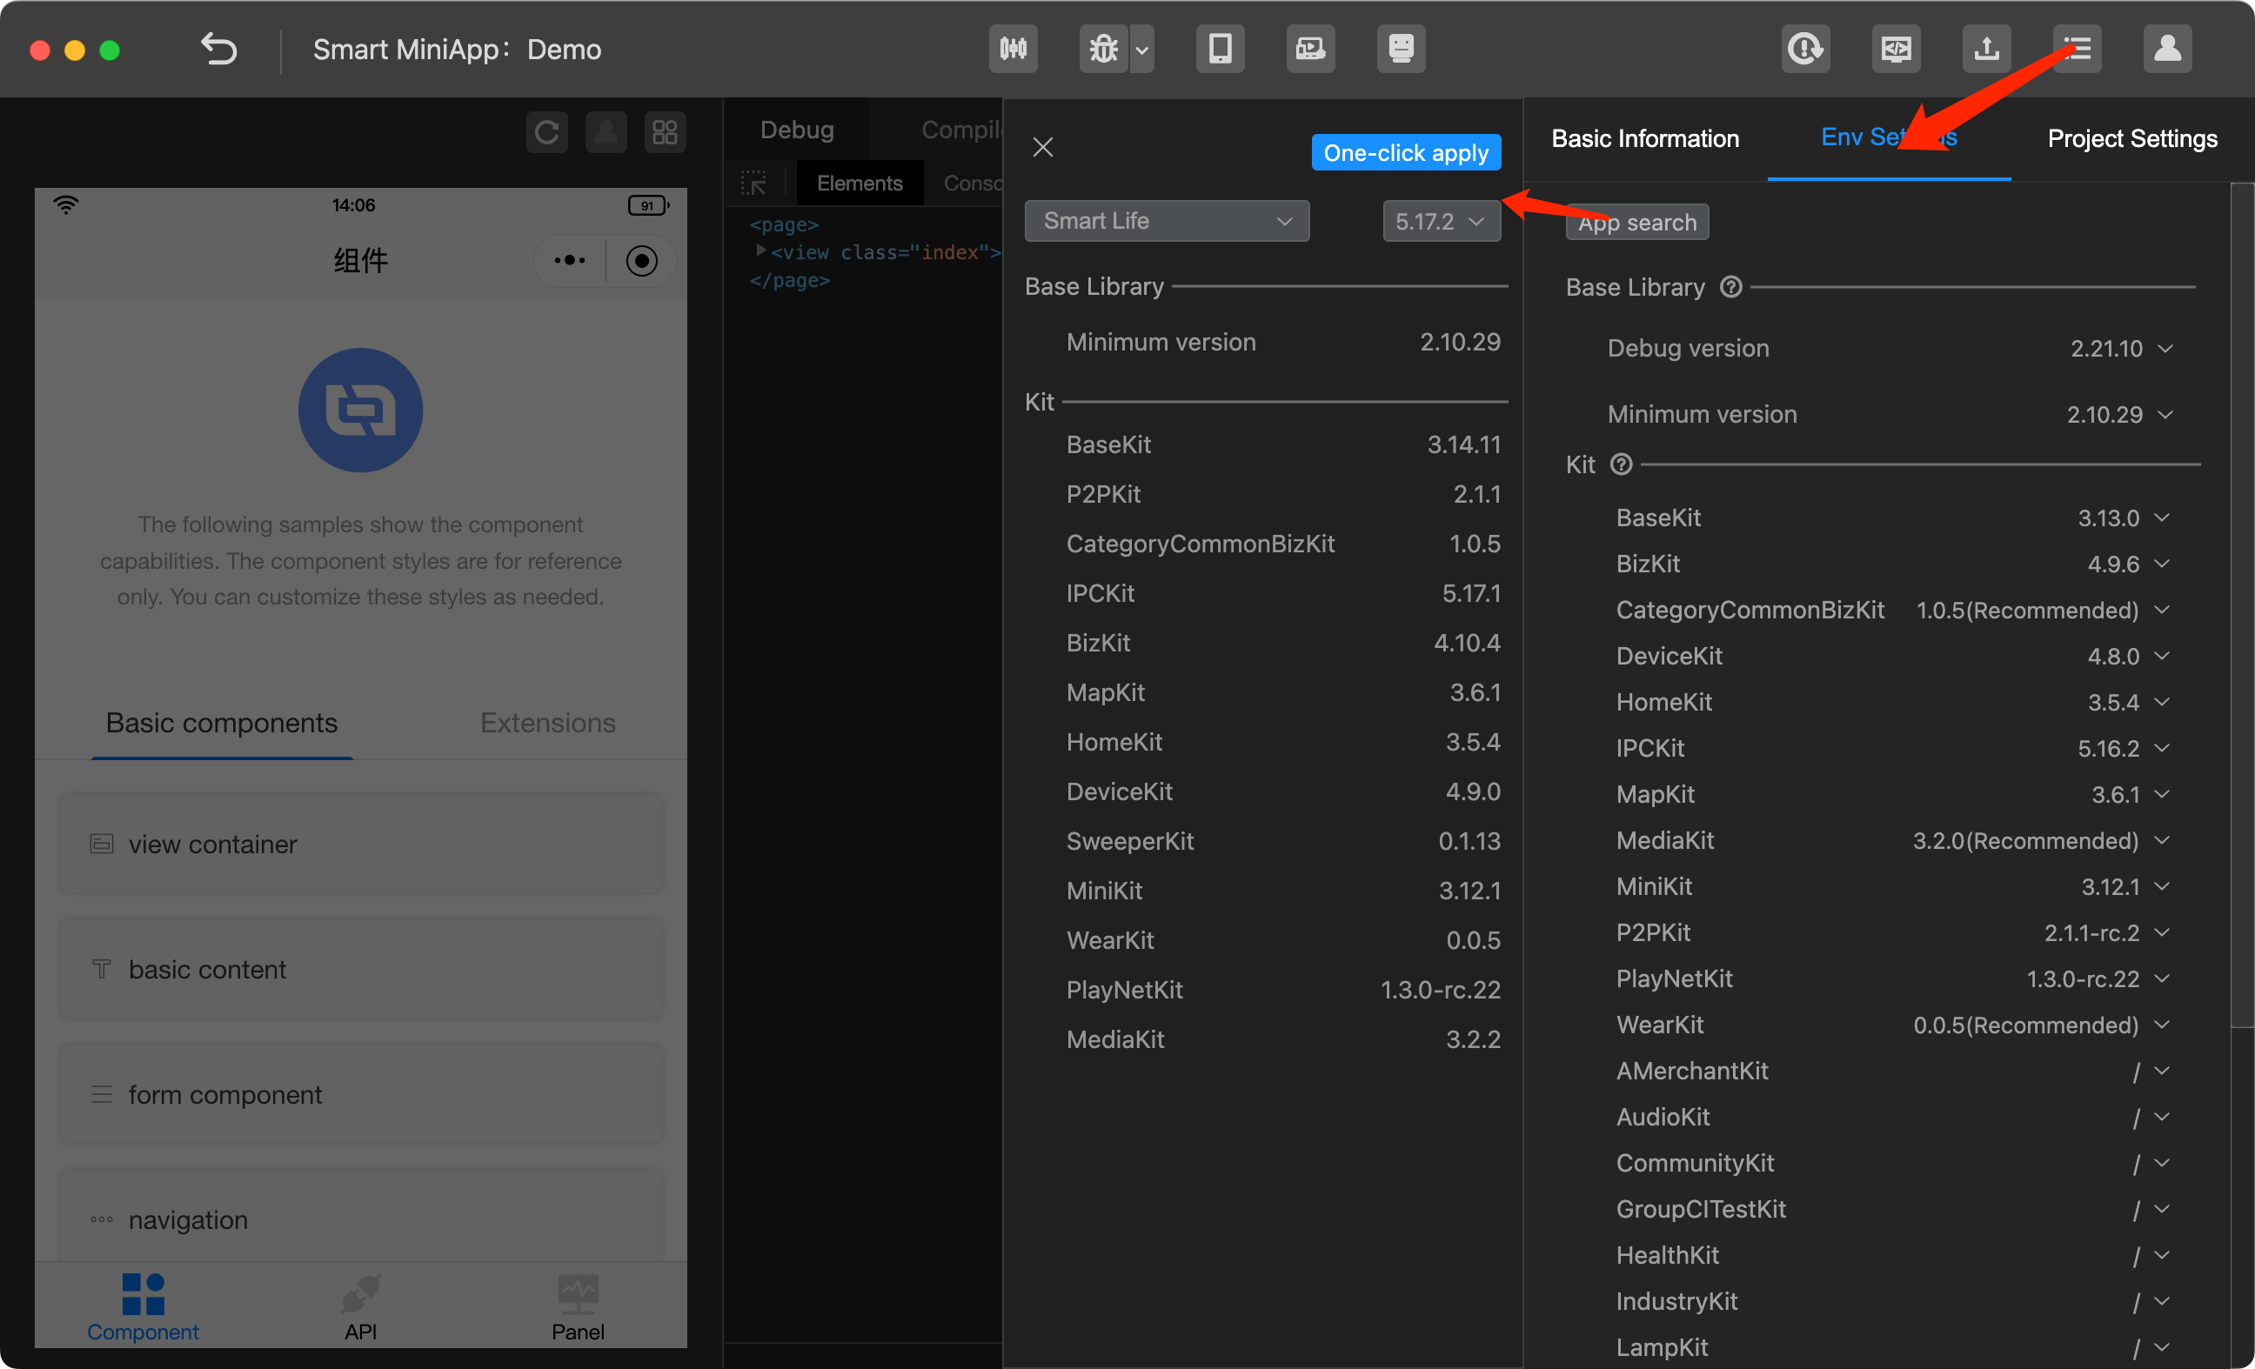Open the basic content list item
The image size is (2255, 1369).
[360, 969]
